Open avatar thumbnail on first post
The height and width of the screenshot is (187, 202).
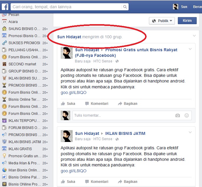[67, 53]
